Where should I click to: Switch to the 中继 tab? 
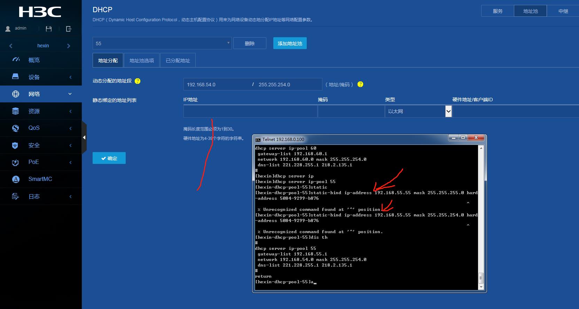coord(563,11)
